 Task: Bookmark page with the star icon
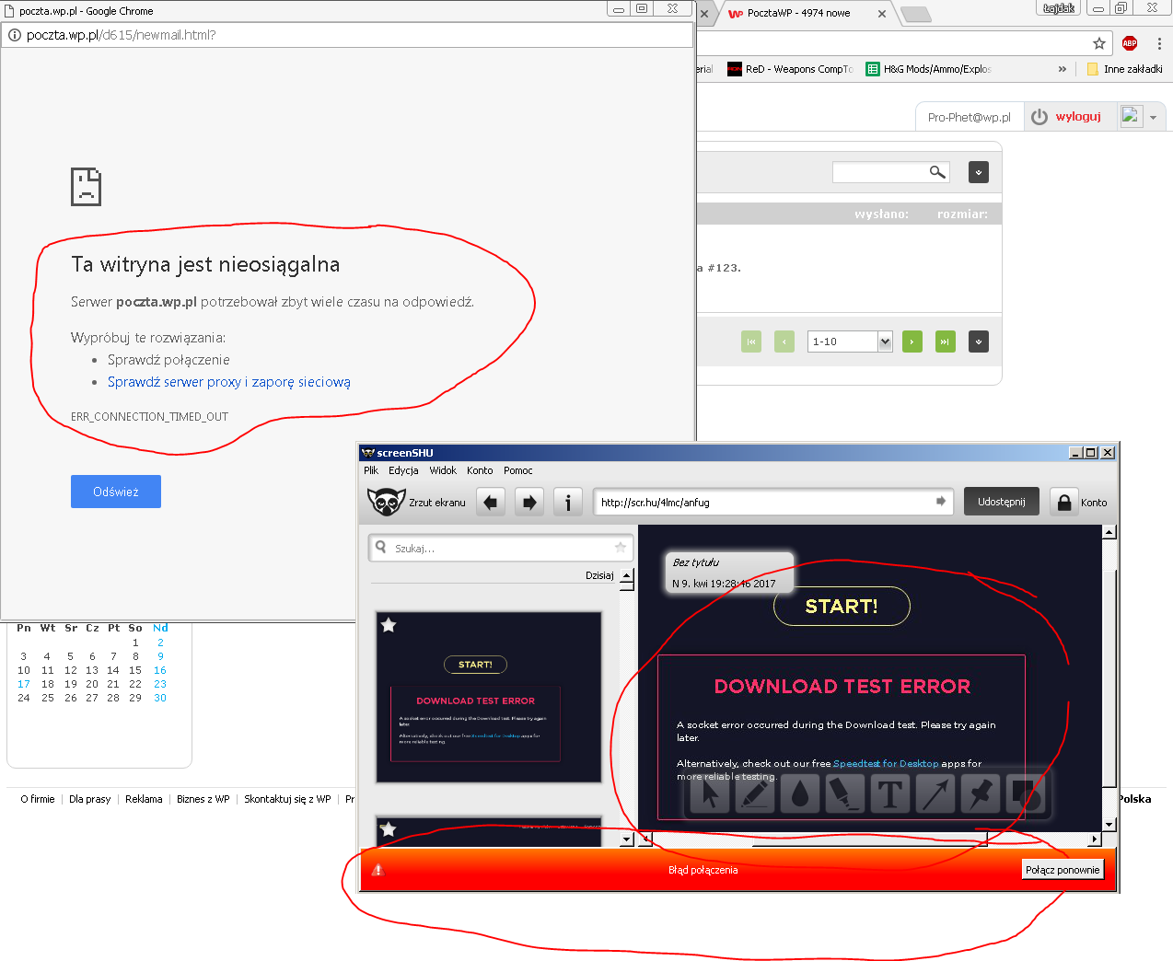[x=1099, y=43]
